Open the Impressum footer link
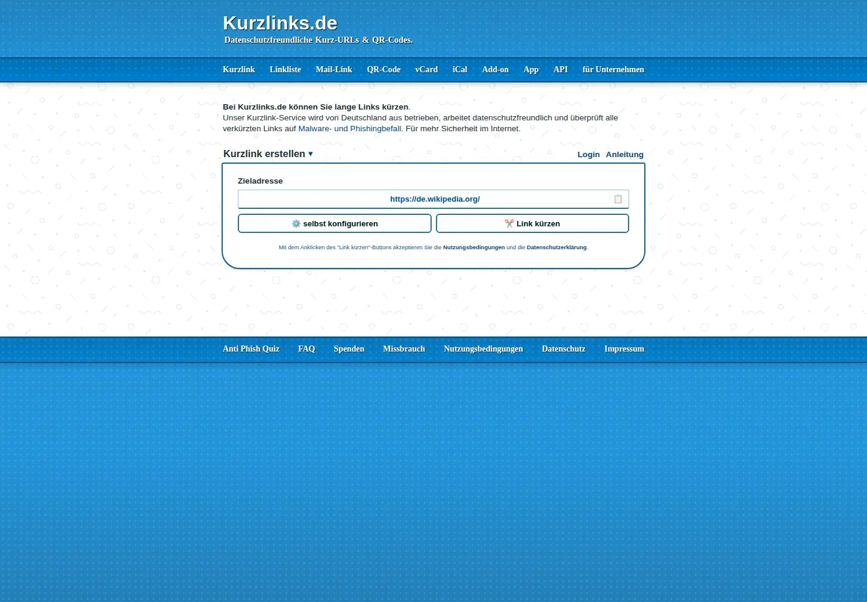 (624, 349)
